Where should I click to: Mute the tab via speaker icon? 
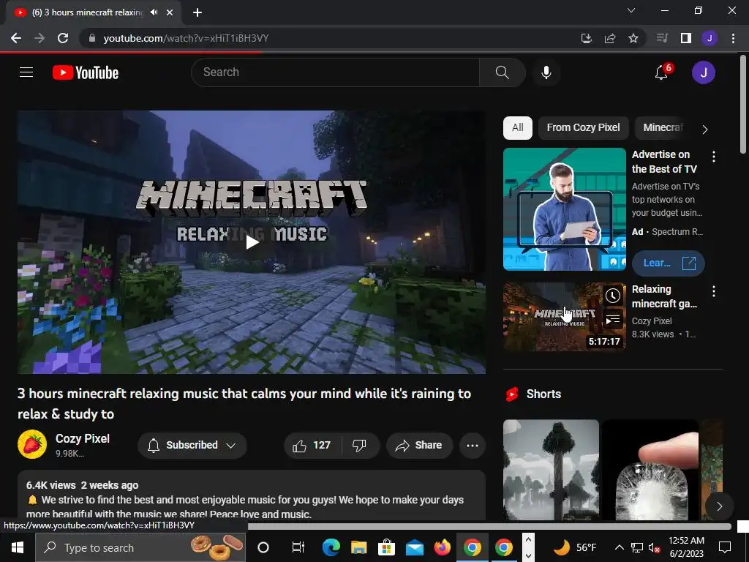[154, 12]
